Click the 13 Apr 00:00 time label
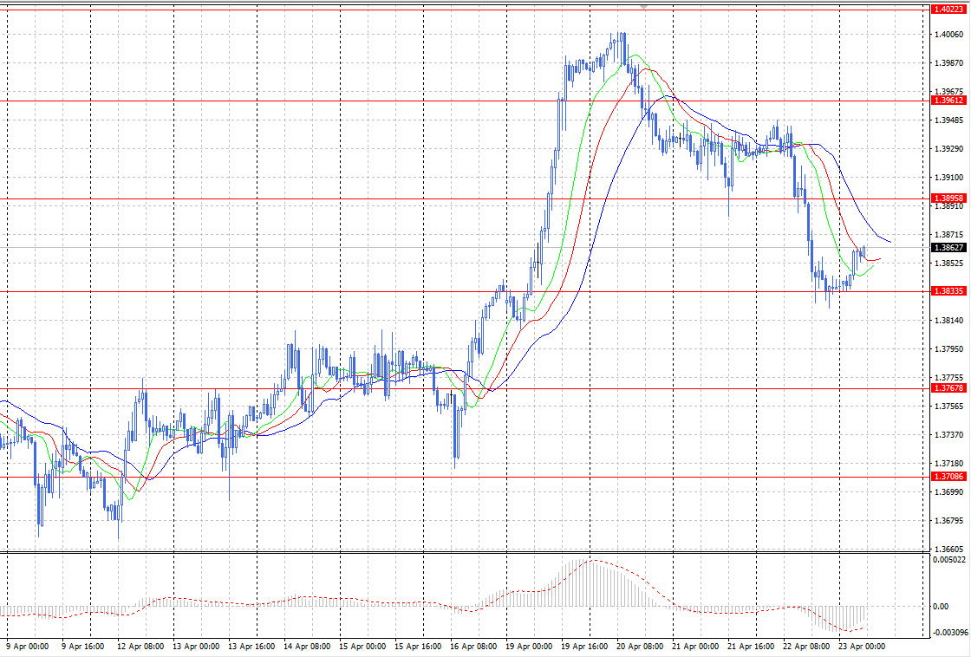Image resolution: width=971 pixels, height=657 pixels. click(x=196, y=647)
